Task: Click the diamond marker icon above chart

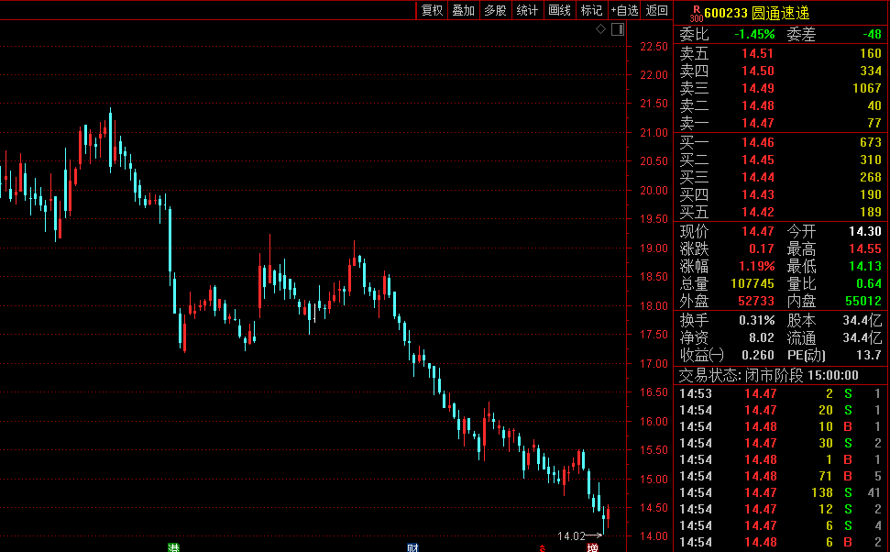Action: pyautogui.click(x=600, y=29)
